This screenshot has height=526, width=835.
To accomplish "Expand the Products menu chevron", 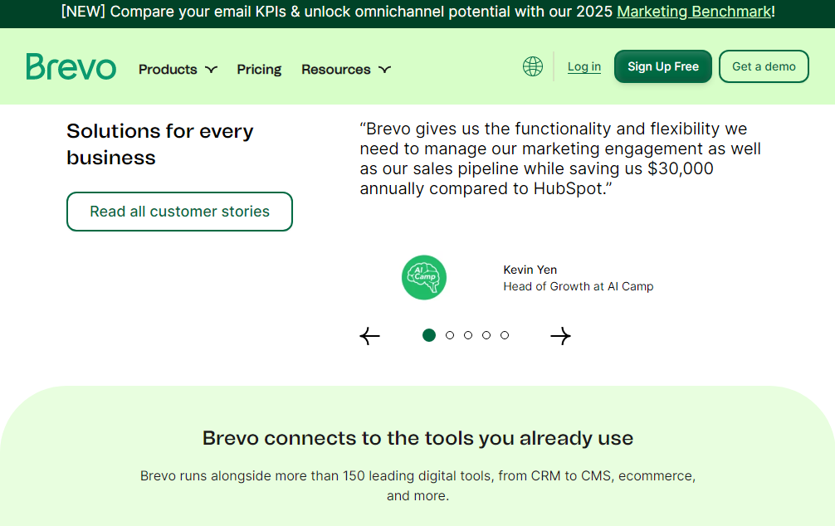I will point(212,70).
